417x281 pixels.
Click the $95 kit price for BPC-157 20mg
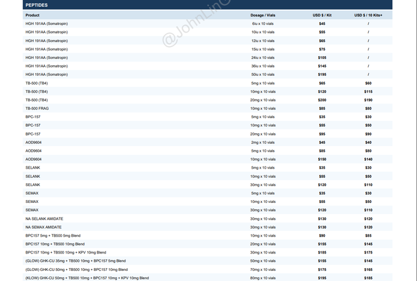coord(322,134)
